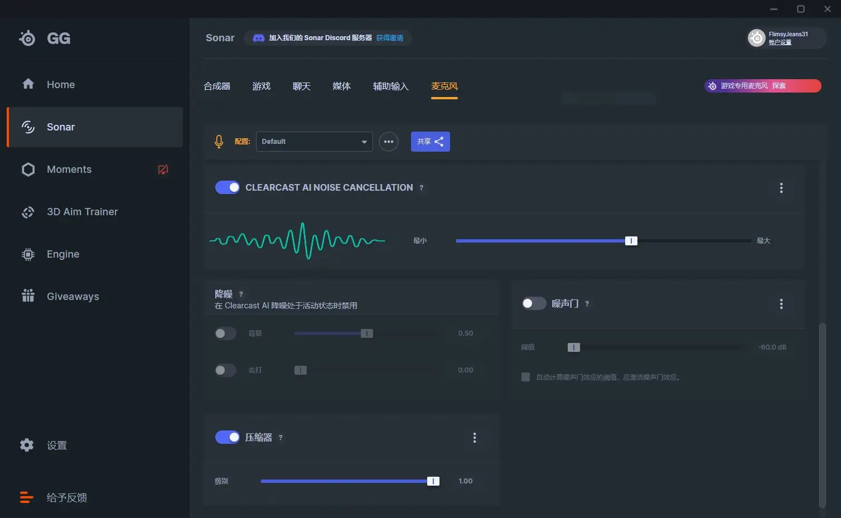Image resolution: width=841 pixels, height=518 pixels.
Task: Disable ClearCast AI Noise Cancellation
Action: 227,187
